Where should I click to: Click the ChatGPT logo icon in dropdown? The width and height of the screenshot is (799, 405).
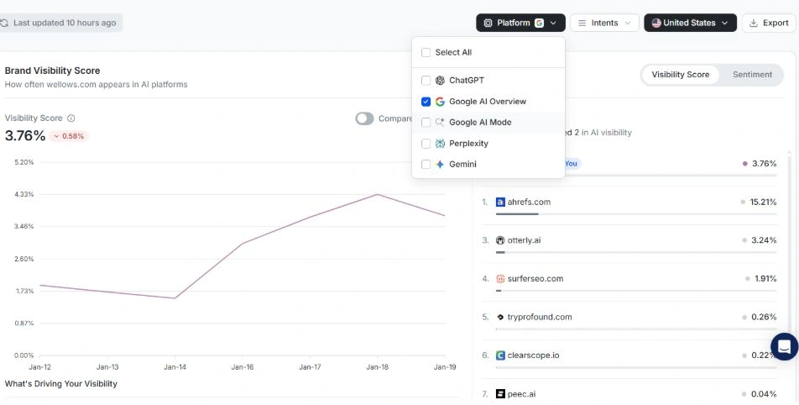[441, 81]
